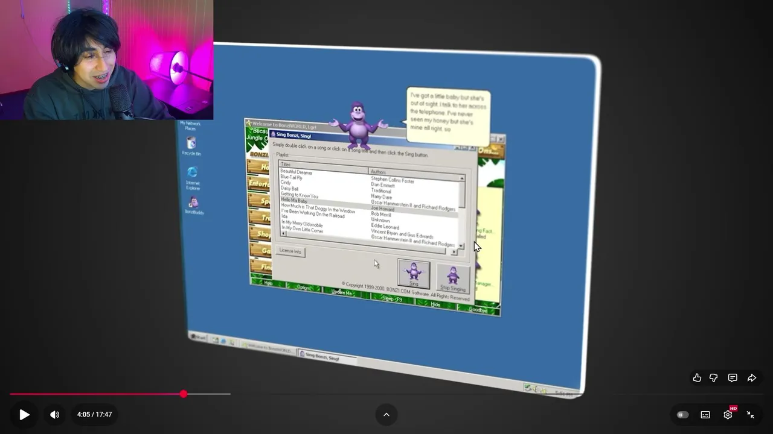
Task: Open the comments panel icon
Action: point(733,378)
